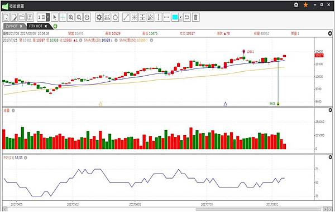The height and width of the screenshot is (212, 335).
Task: Undo the last drawing
Action: pyautogui.click(x=187, y=17)
